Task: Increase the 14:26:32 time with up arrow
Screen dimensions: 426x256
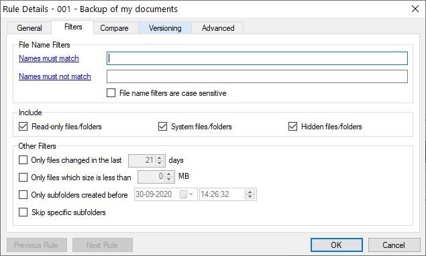Action: coord(250,192)
